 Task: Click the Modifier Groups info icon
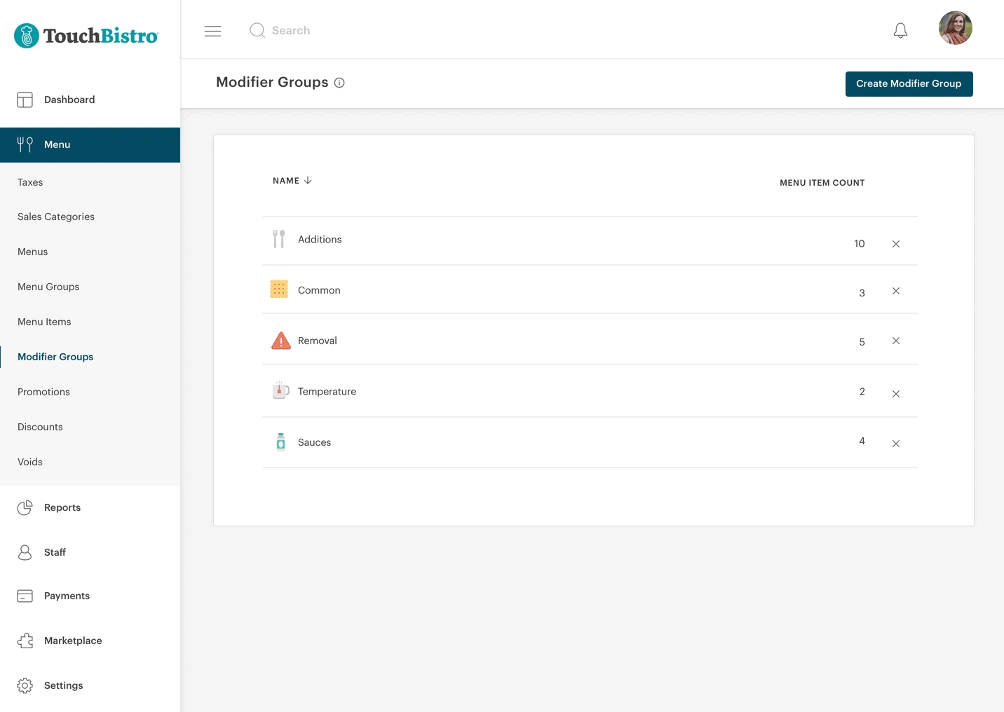point(339,83)
